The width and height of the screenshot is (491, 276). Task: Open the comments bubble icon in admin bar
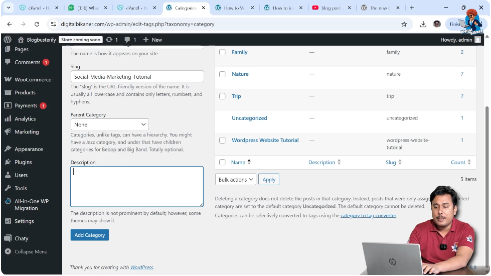pyautogui.click(x=127, y=40)
